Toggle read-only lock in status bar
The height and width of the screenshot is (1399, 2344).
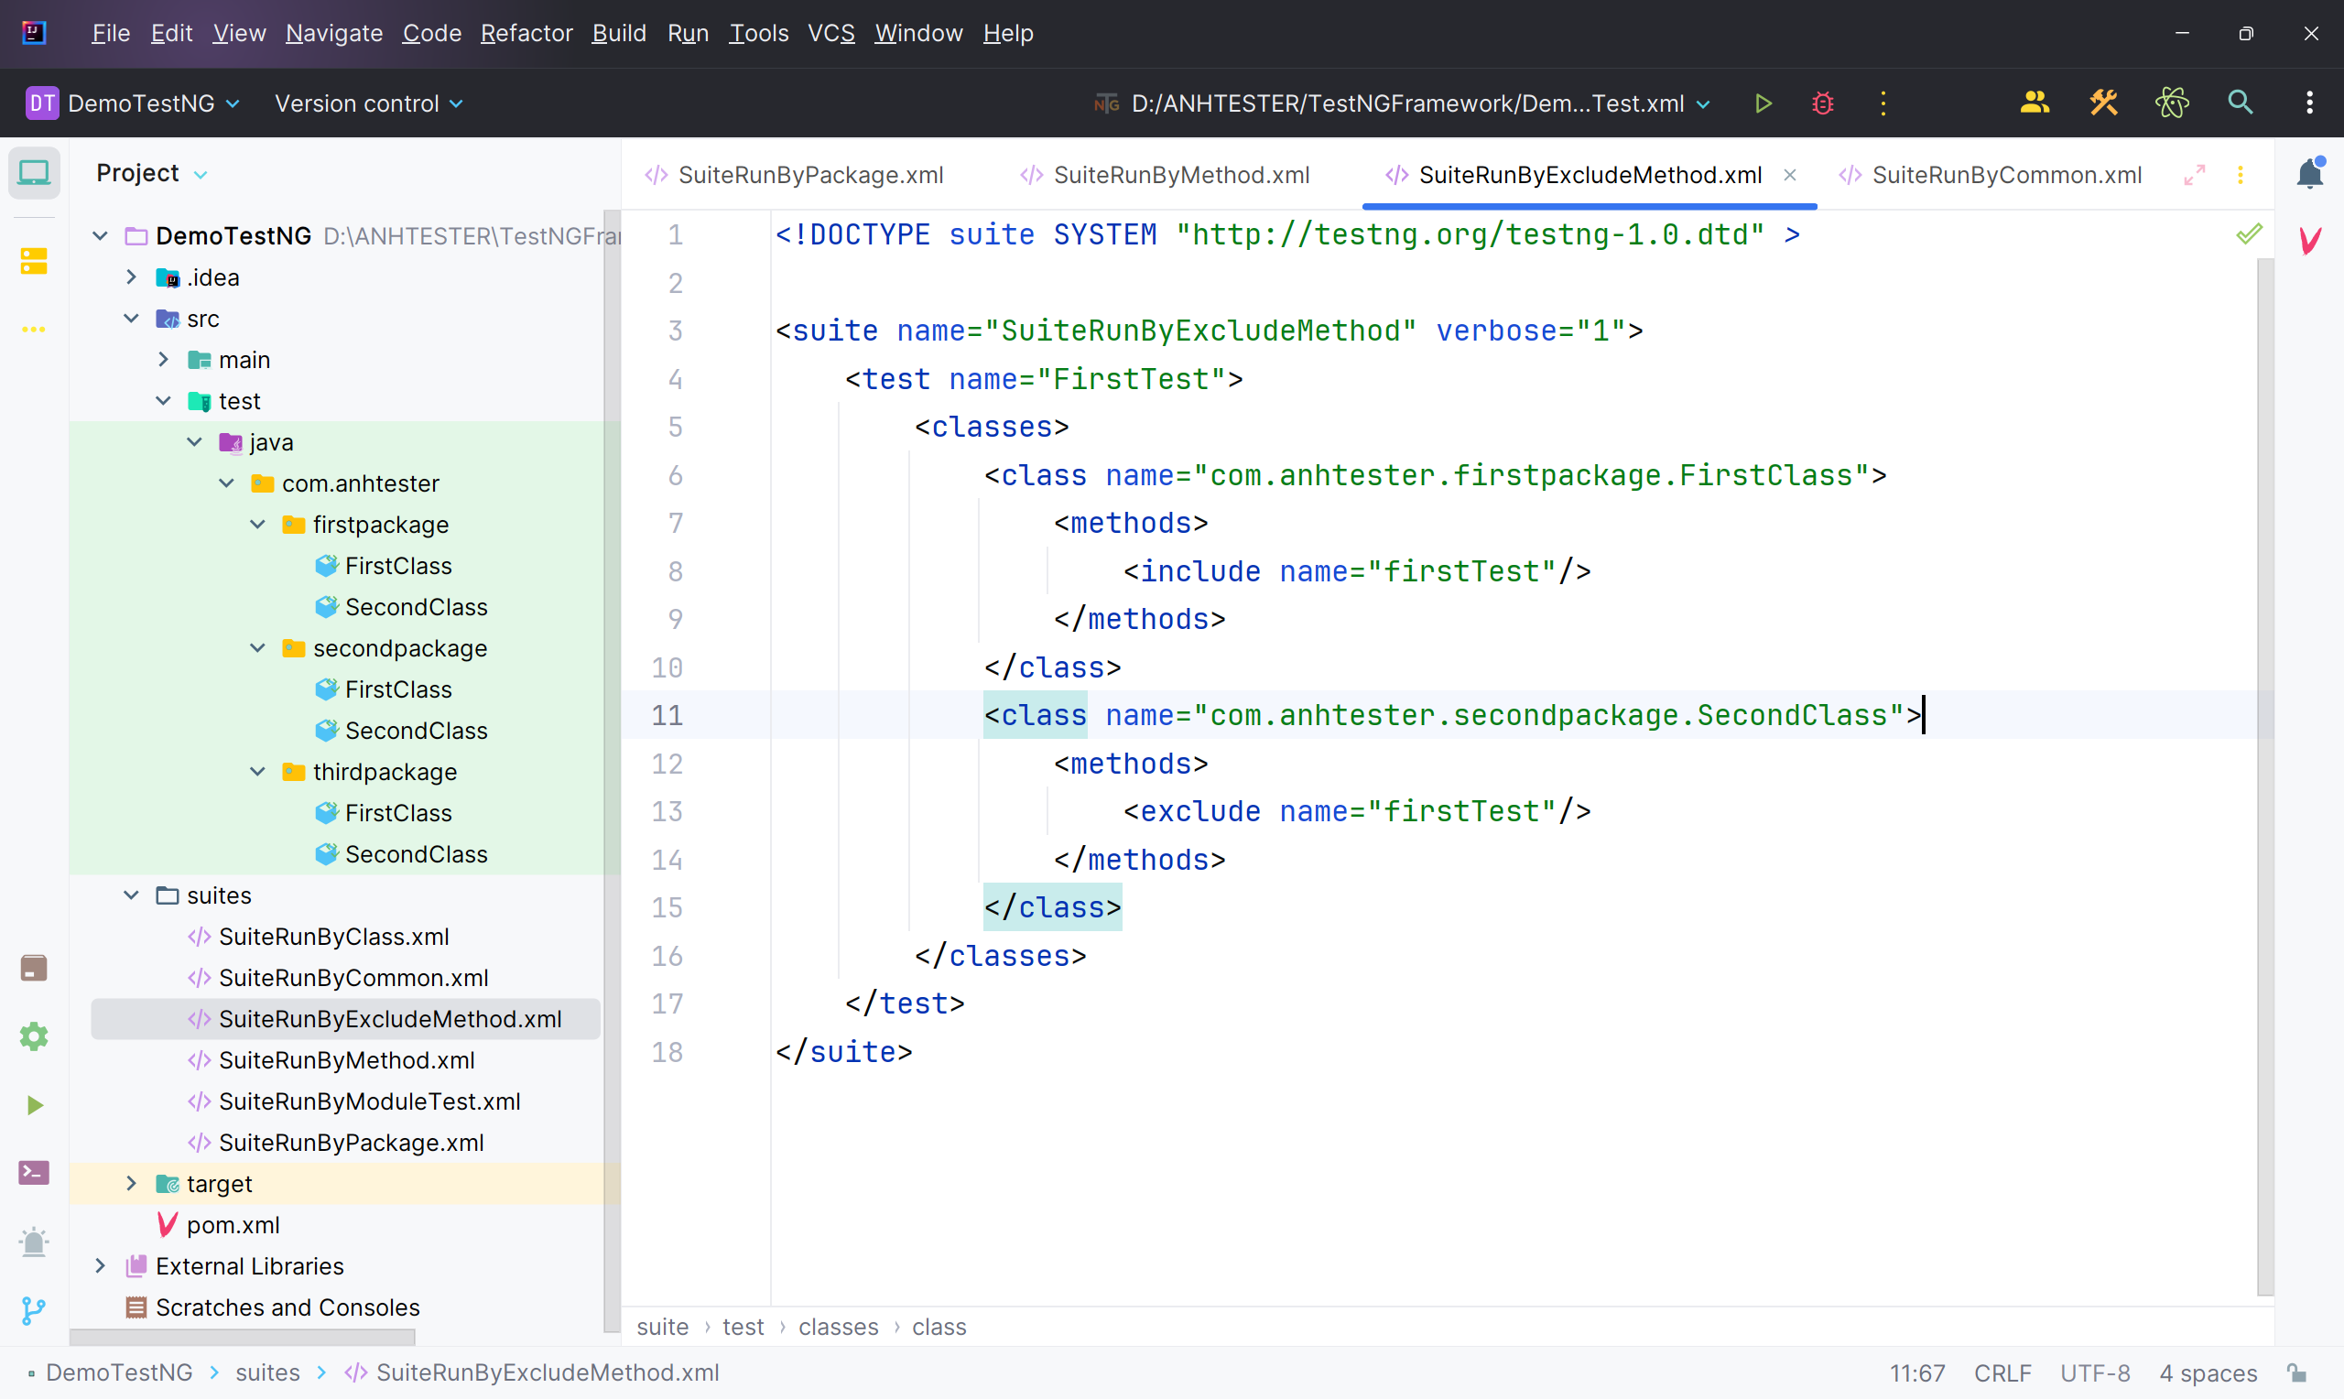[2297, 1372]
